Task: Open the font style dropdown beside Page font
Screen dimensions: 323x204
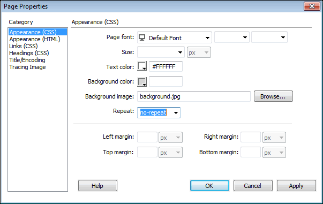Action: click(x=232, y=37)
